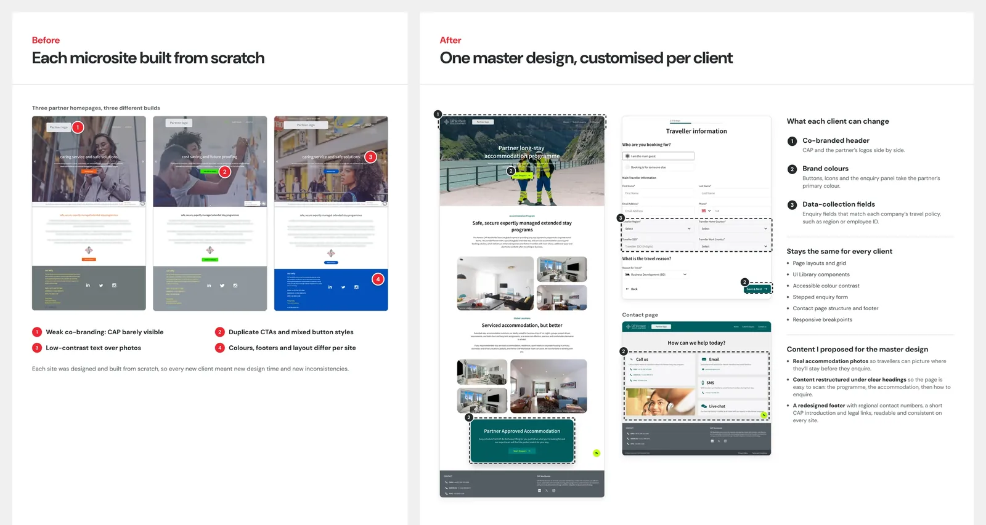Click the Last Name input field

[x=735, y=193]
